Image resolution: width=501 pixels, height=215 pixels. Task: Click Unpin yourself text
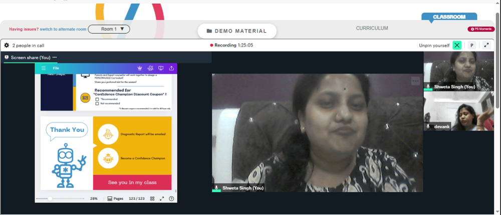point(434,45)
